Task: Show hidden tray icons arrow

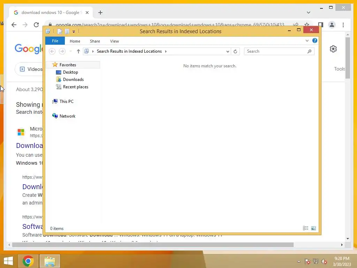Action: pyautogui.click(x=299, y=261)
